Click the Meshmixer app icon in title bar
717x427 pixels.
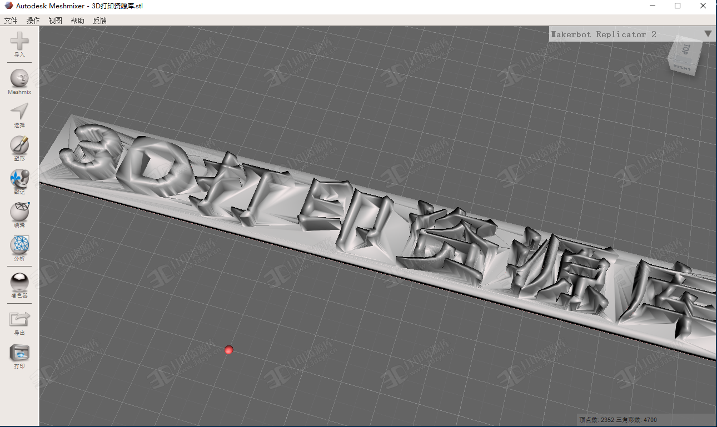[8, 6]
